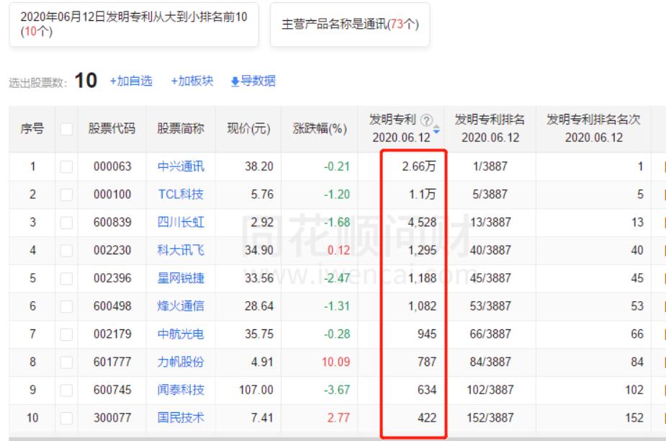
Task: Check the box for 601777 力帆股份
Action: point(66,362)
